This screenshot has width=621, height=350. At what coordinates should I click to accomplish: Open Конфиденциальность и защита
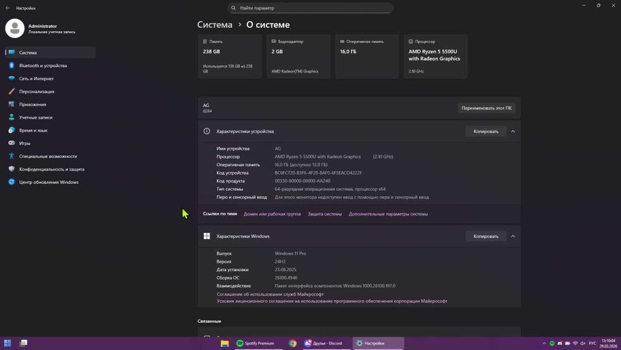tap(50, 169)
